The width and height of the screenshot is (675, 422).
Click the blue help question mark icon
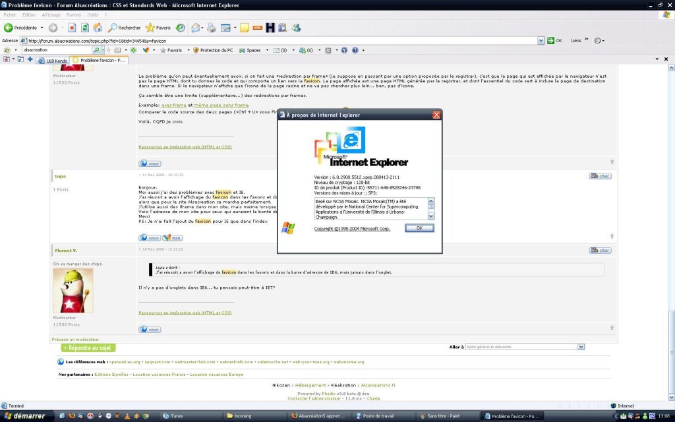(355, 50)
